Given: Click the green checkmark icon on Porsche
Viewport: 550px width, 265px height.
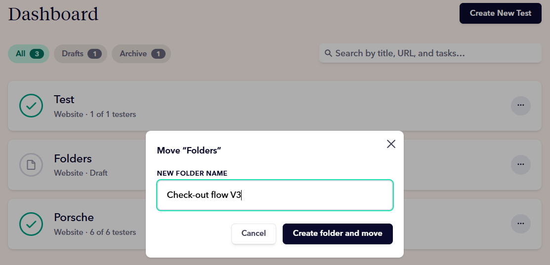Looking at the screenshot, I should pyautogui.click(x=31, y=224).
